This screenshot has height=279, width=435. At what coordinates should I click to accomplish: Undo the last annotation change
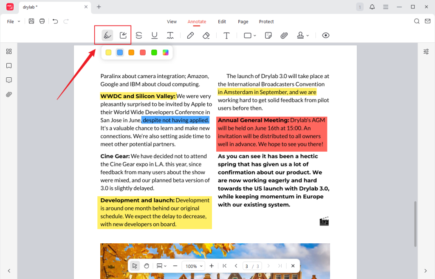point(55,21)
